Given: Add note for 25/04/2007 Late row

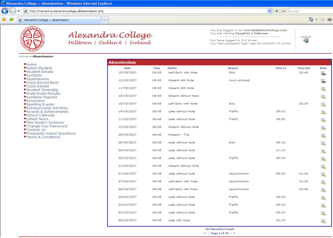Looking at the screenshot, I should [x=323, y=198].
